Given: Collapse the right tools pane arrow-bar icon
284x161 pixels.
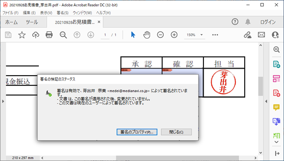Looking at the screenshot, I should click(x=277, y=153).
